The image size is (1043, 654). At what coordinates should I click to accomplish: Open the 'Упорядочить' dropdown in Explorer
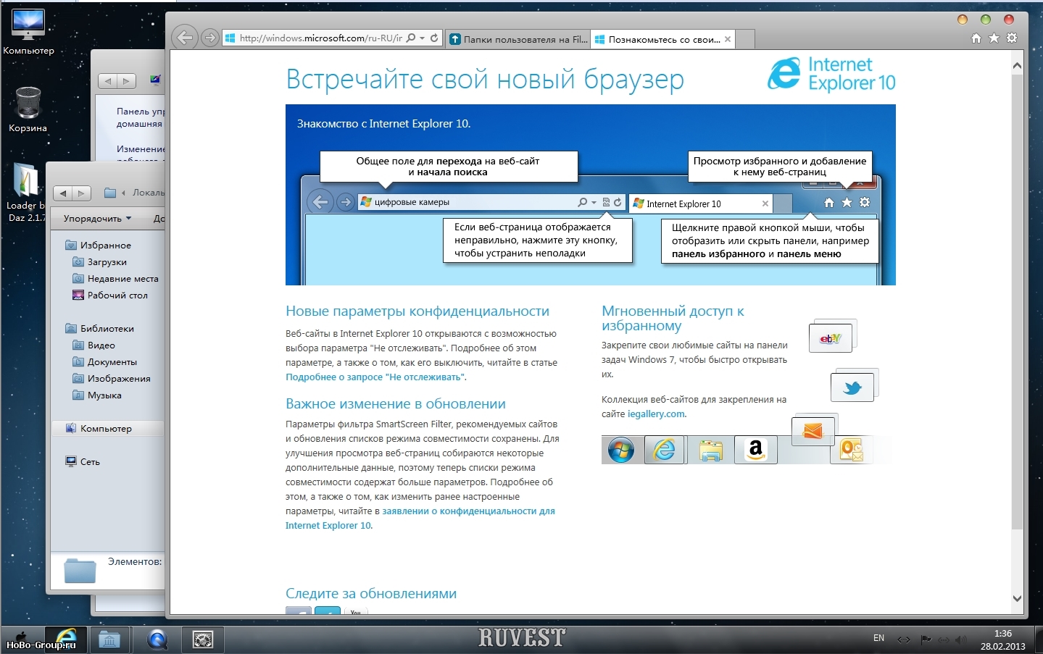pos(98,218)
